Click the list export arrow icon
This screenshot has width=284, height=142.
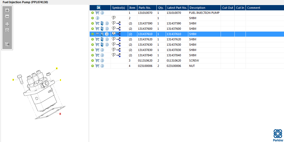tap(7, 44)
